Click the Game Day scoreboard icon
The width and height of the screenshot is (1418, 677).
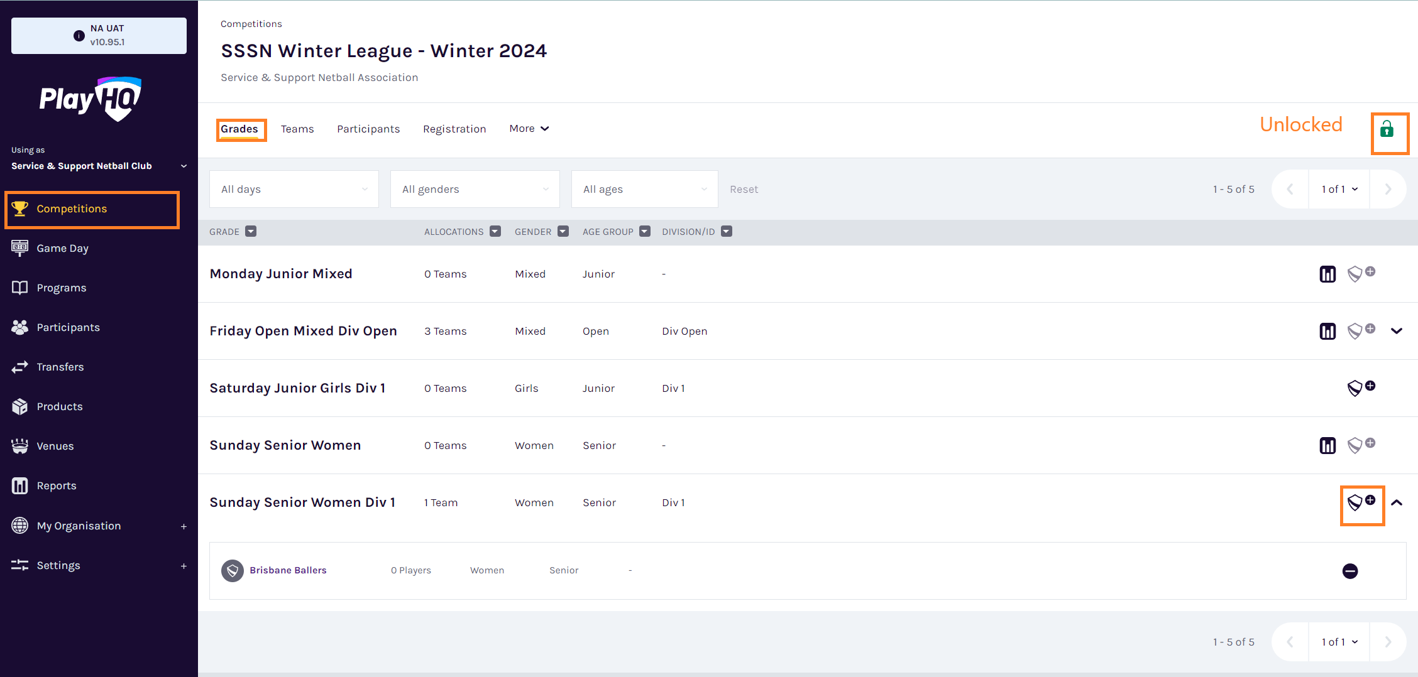click(x=20, y=248)
